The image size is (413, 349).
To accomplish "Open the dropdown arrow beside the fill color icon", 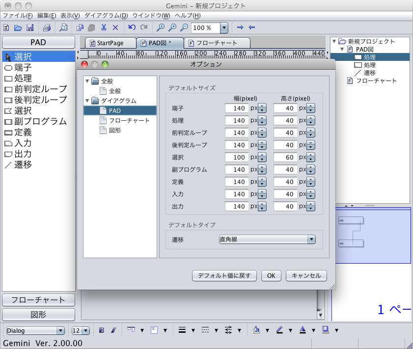I will point(267,330).
